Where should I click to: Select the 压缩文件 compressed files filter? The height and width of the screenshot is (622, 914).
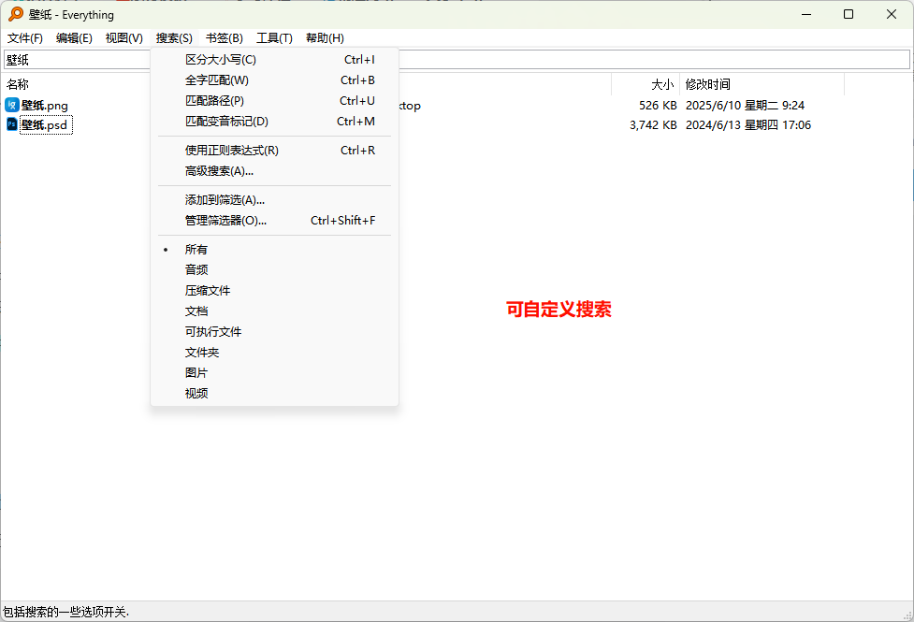pos(208,291)
